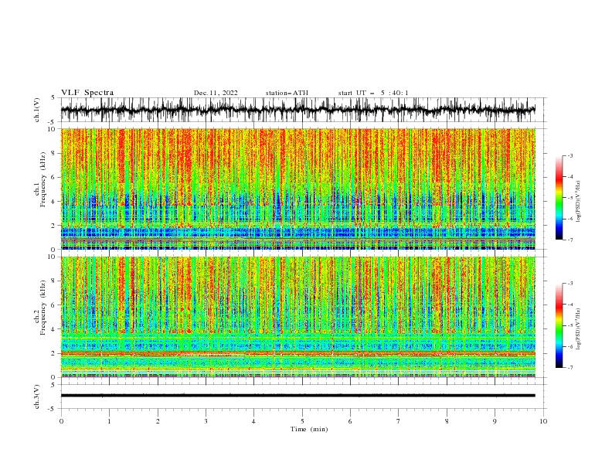Click the ch.2 "Frequency (kHz)" axis label

click(43, 308)
